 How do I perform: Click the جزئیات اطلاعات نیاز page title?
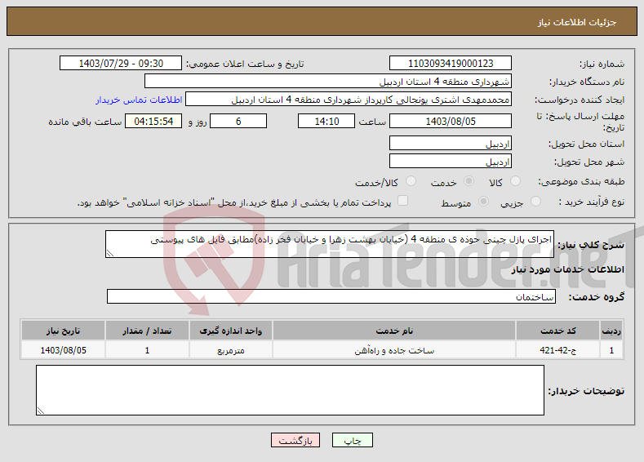click(576, 22)
